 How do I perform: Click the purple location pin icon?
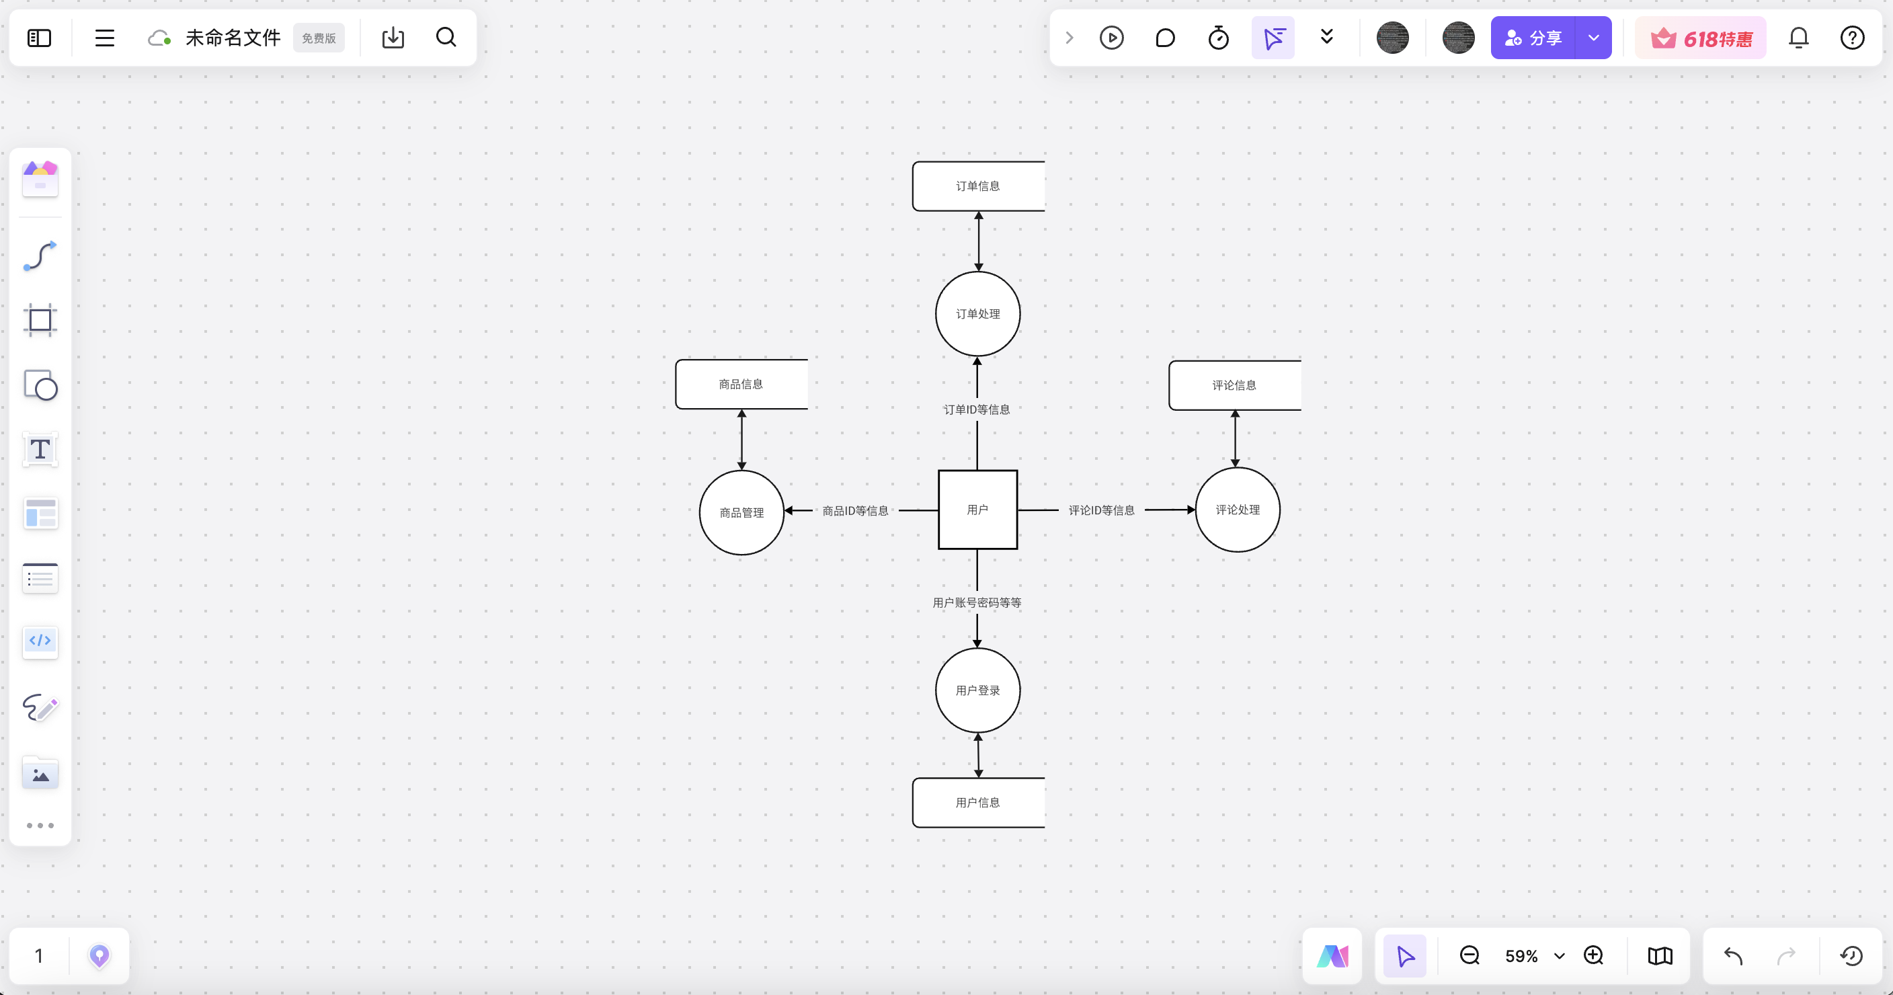click(99, 955)
